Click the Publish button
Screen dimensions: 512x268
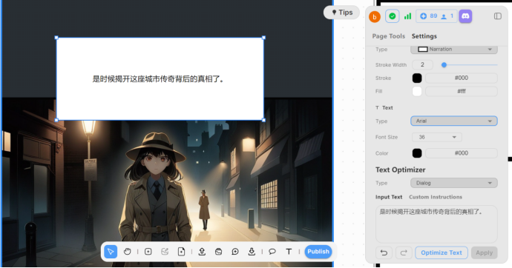[x=318, y=252]
